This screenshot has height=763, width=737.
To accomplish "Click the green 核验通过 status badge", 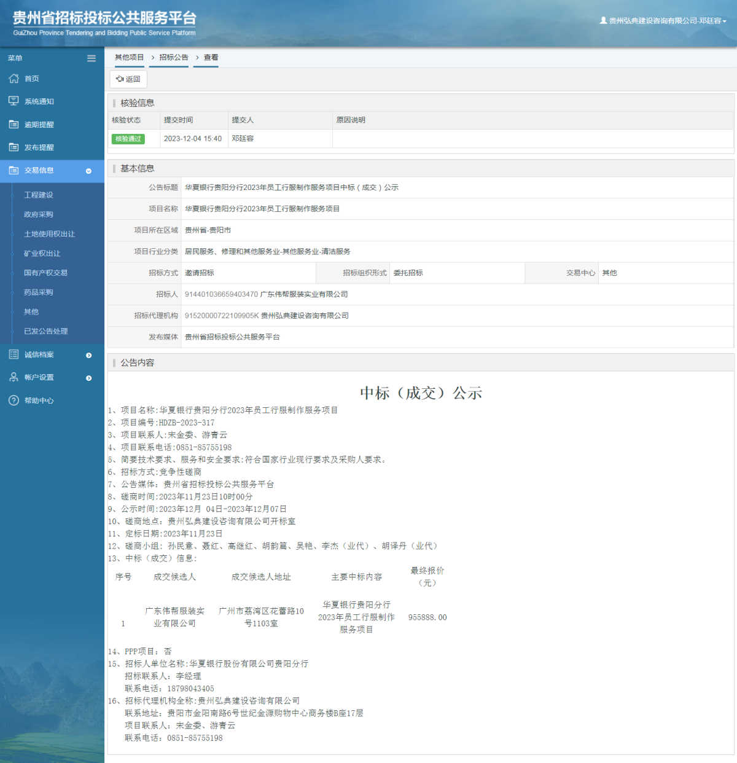I will coord(128,139).
